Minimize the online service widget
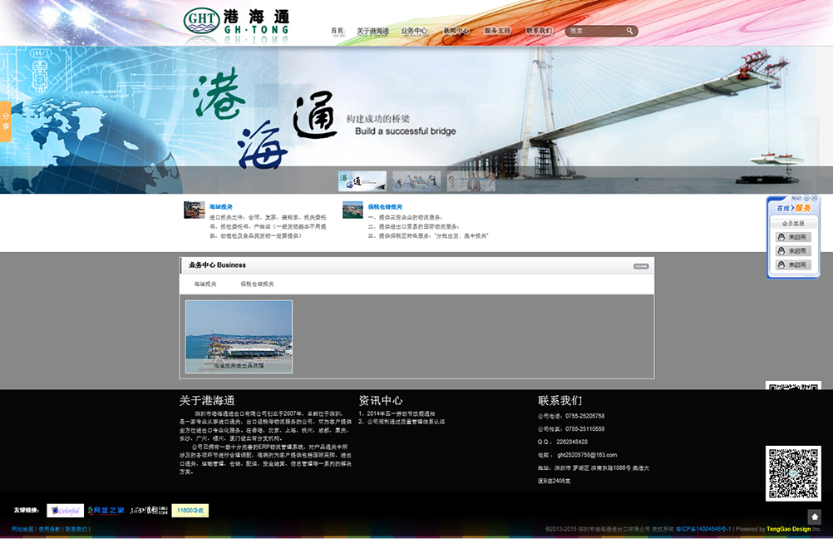The width and height of the screenshot is (833, 539). (x=806, y=198)
